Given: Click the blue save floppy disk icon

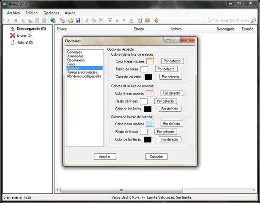Looking at the screenshot, I should tap(78, 20).
